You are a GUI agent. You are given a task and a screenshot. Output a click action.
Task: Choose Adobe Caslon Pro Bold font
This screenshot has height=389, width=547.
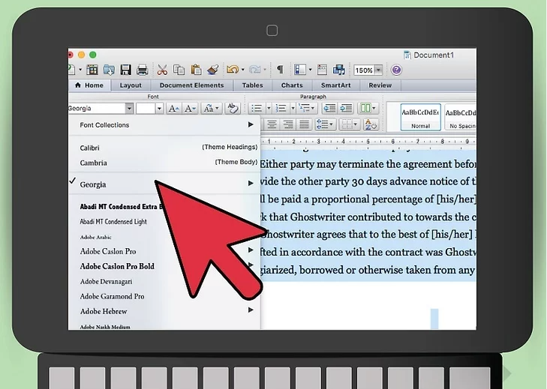tap(117, 266)
